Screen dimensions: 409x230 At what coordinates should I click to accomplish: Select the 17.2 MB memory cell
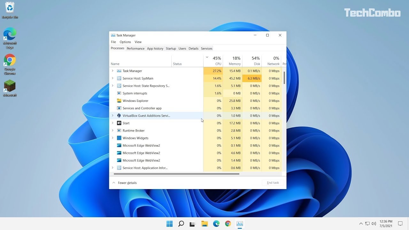(x=233, y=123)
